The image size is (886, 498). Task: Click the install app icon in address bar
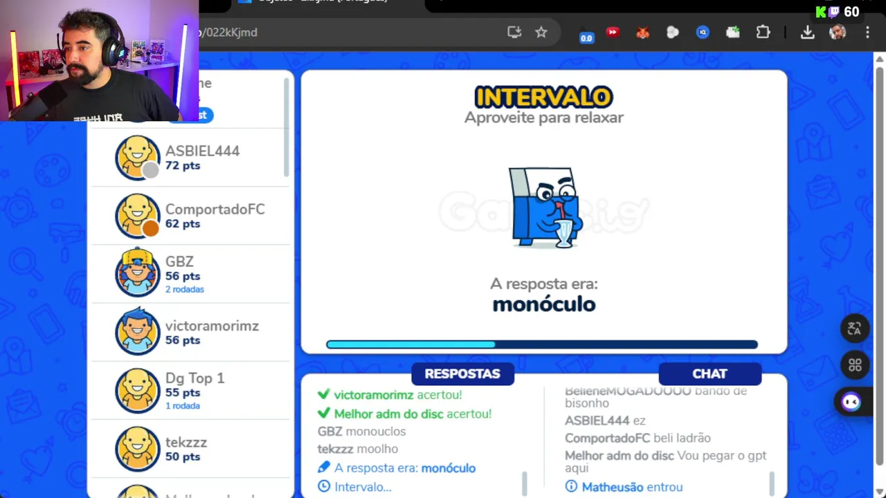pos(514,32)
